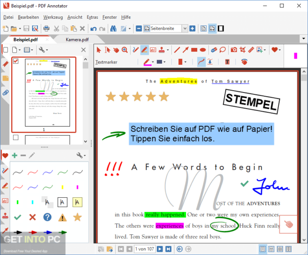
Task: Open the Ansicht menu
Action: pyautogui.click(x=75, y=17)
